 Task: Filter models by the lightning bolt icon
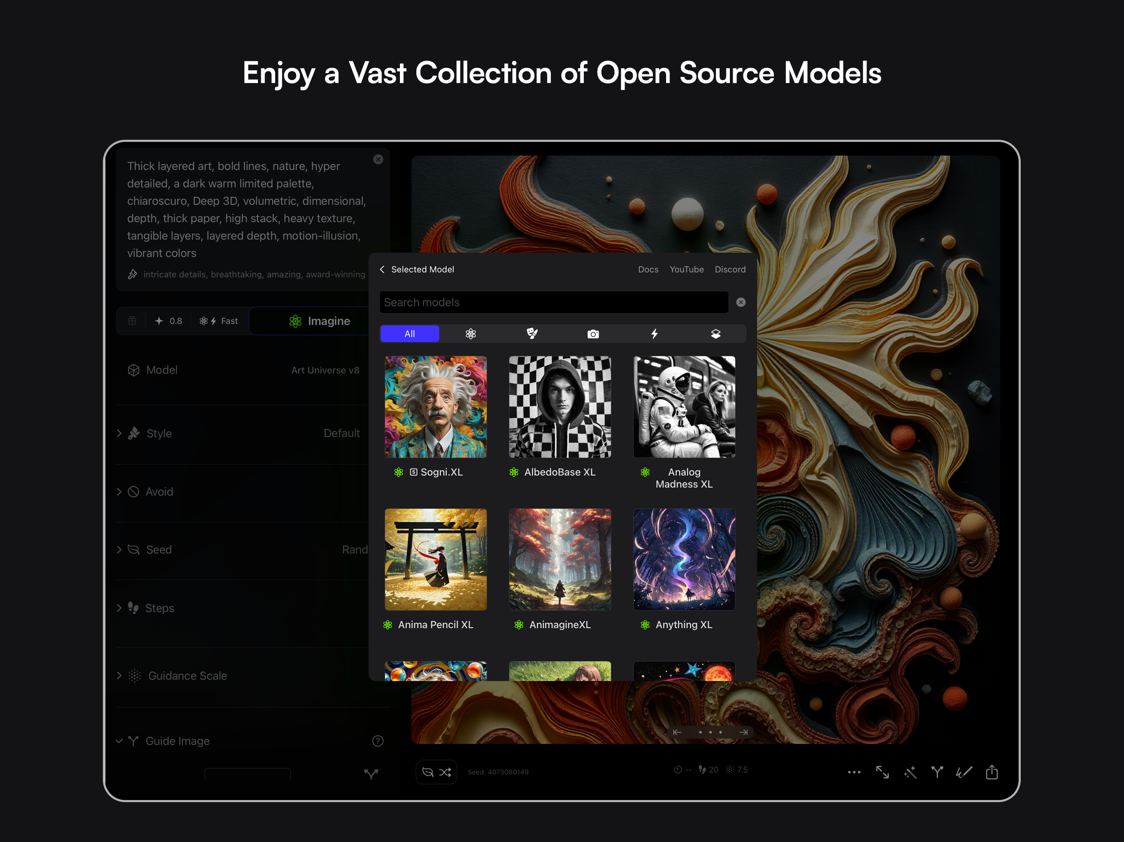[x=654, y=334]
